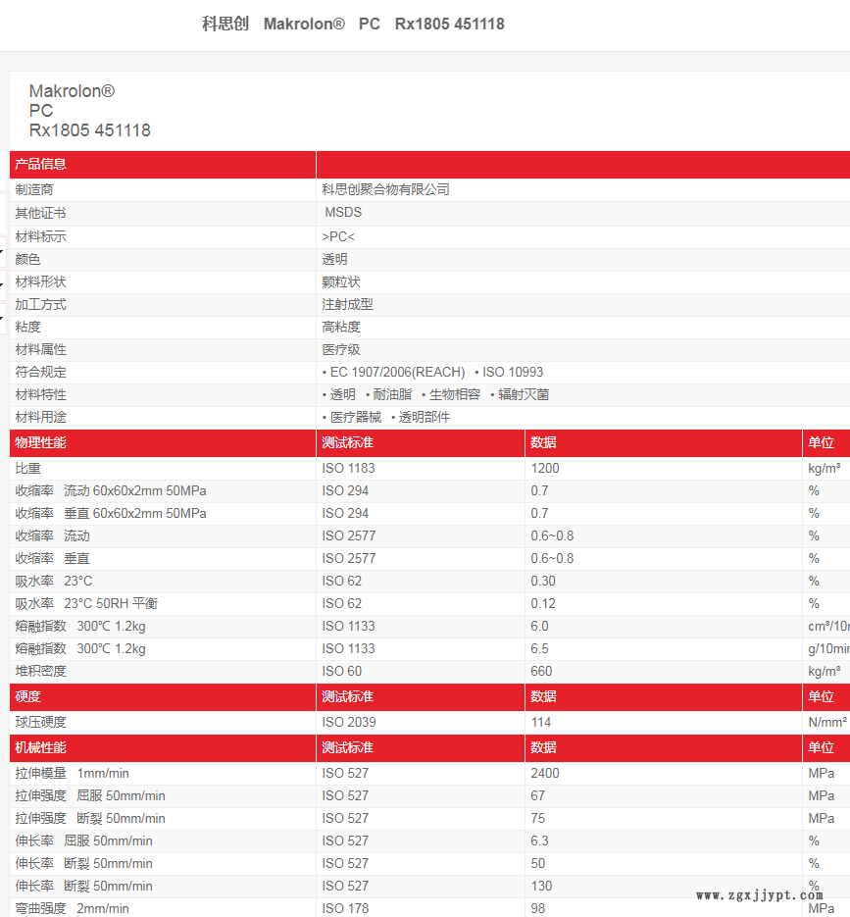Click 单位 column header in 机械性能 section
850x917 pixels.
click(821, 747)
